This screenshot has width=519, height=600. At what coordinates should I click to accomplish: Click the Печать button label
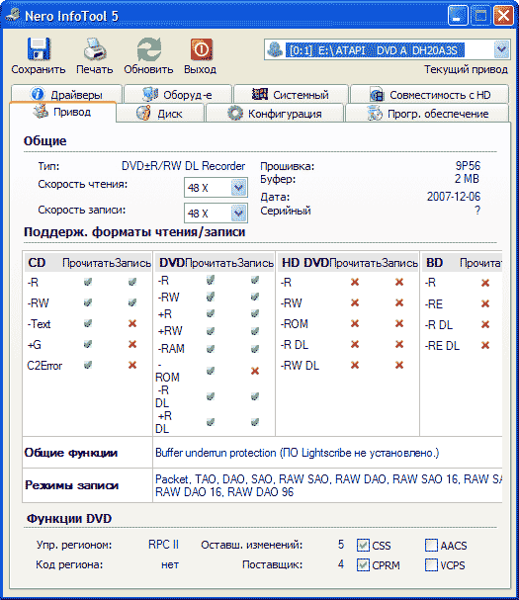point(95,69)
